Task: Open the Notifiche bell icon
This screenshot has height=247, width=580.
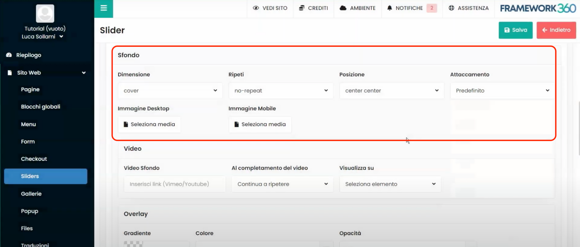Action: point(390,8)
